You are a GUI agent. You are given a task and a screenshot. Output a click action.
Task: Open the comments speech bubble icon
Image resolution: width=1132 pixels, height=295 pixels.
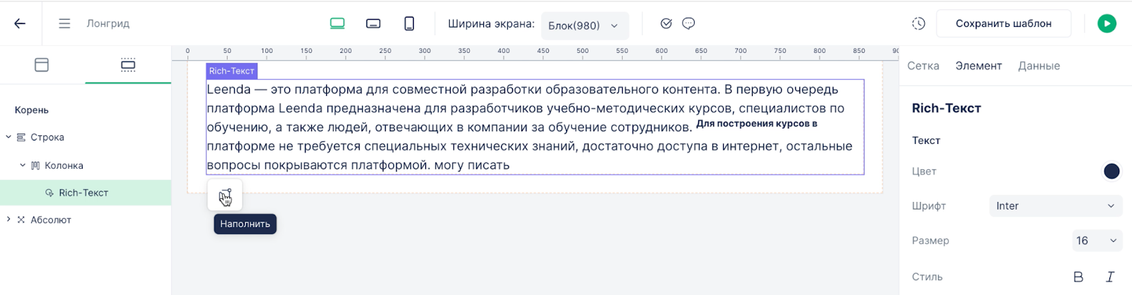tap(688, 23)
